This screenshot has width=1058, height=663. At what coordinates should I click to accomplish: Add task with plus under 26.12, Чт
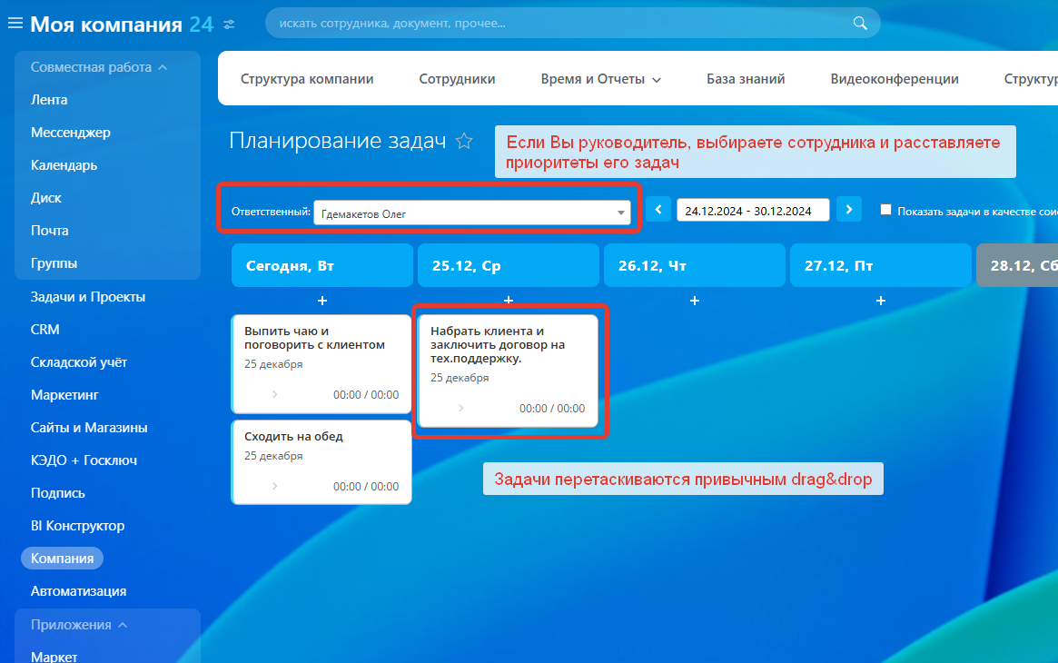pyautogui.click(x=695, y=300)
